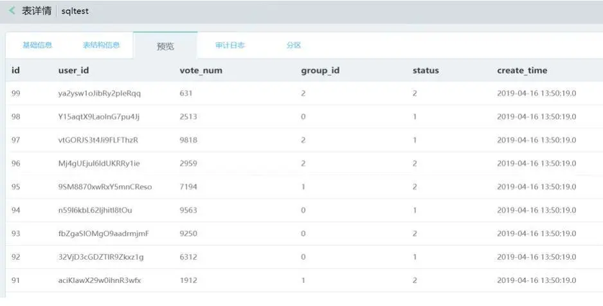The width and height of the screenshot is (603, 306).
Task: Select user_id 9SM8870xwRxY5mnCReso cell
Action: point(105,187)
